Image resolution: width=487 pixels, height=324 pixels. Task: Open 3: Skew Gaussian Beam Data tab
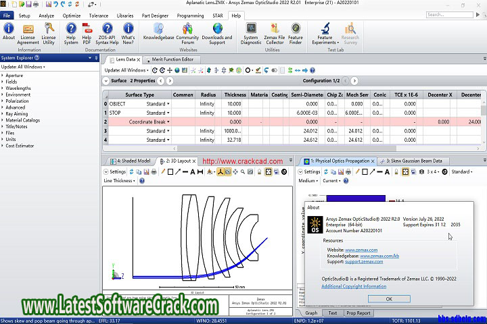[414, 161]
